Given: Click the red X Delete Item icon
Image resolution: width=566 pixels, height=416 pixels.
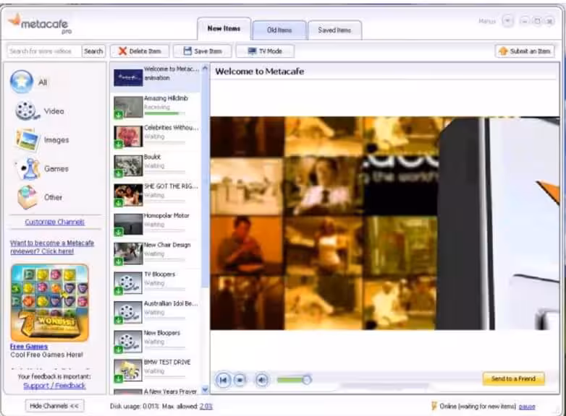Looking at the screenshot, I should point(123,51).
